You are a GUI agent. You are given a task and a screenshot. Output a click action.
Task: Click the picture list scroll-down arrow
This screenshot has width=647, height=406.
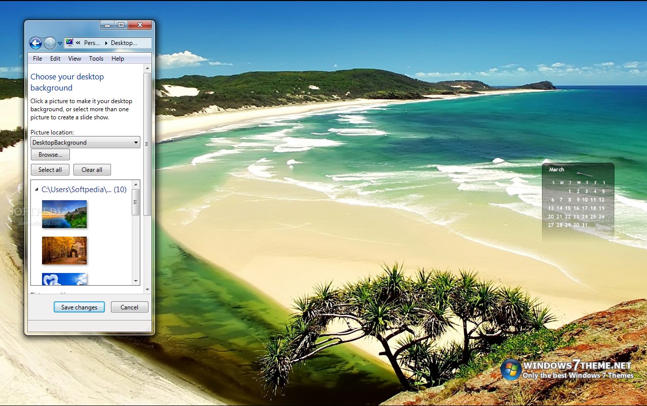[x=136, y=281]
